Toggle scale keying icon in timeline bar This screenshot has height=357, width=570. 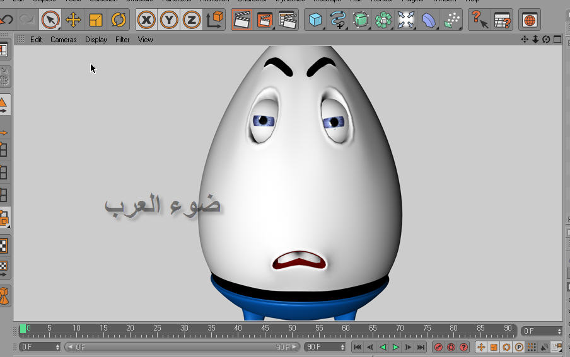coord(494,347)
